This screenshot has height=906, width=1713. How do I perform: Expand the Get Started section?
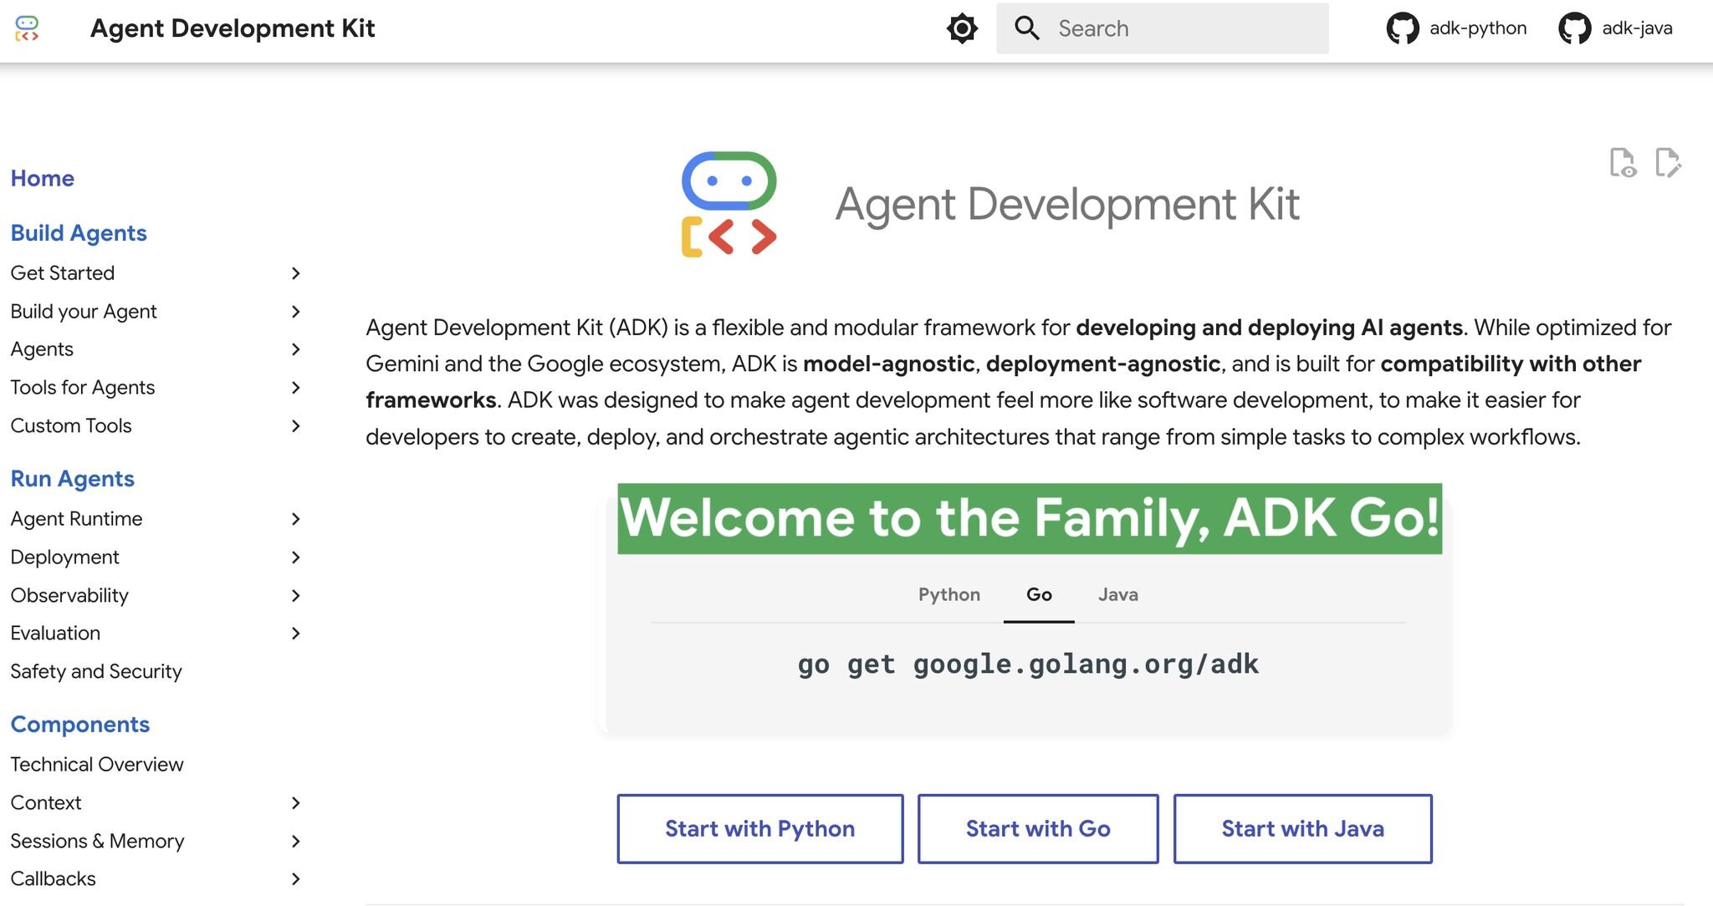[x=295, y=273]
